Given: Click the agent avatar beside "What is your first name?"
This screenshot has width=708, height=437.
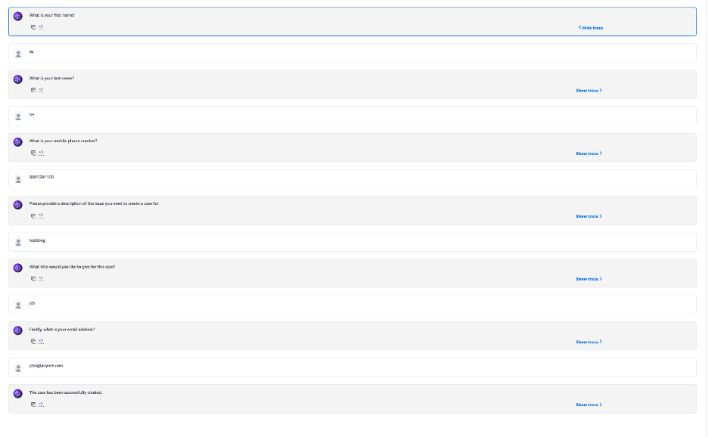Looking at the screenshot, I should [x=17, y=16].
